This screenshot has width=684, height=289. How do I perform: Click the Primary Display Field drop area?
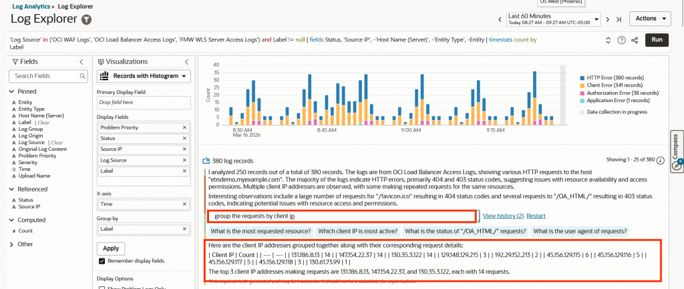click(144, 102)
